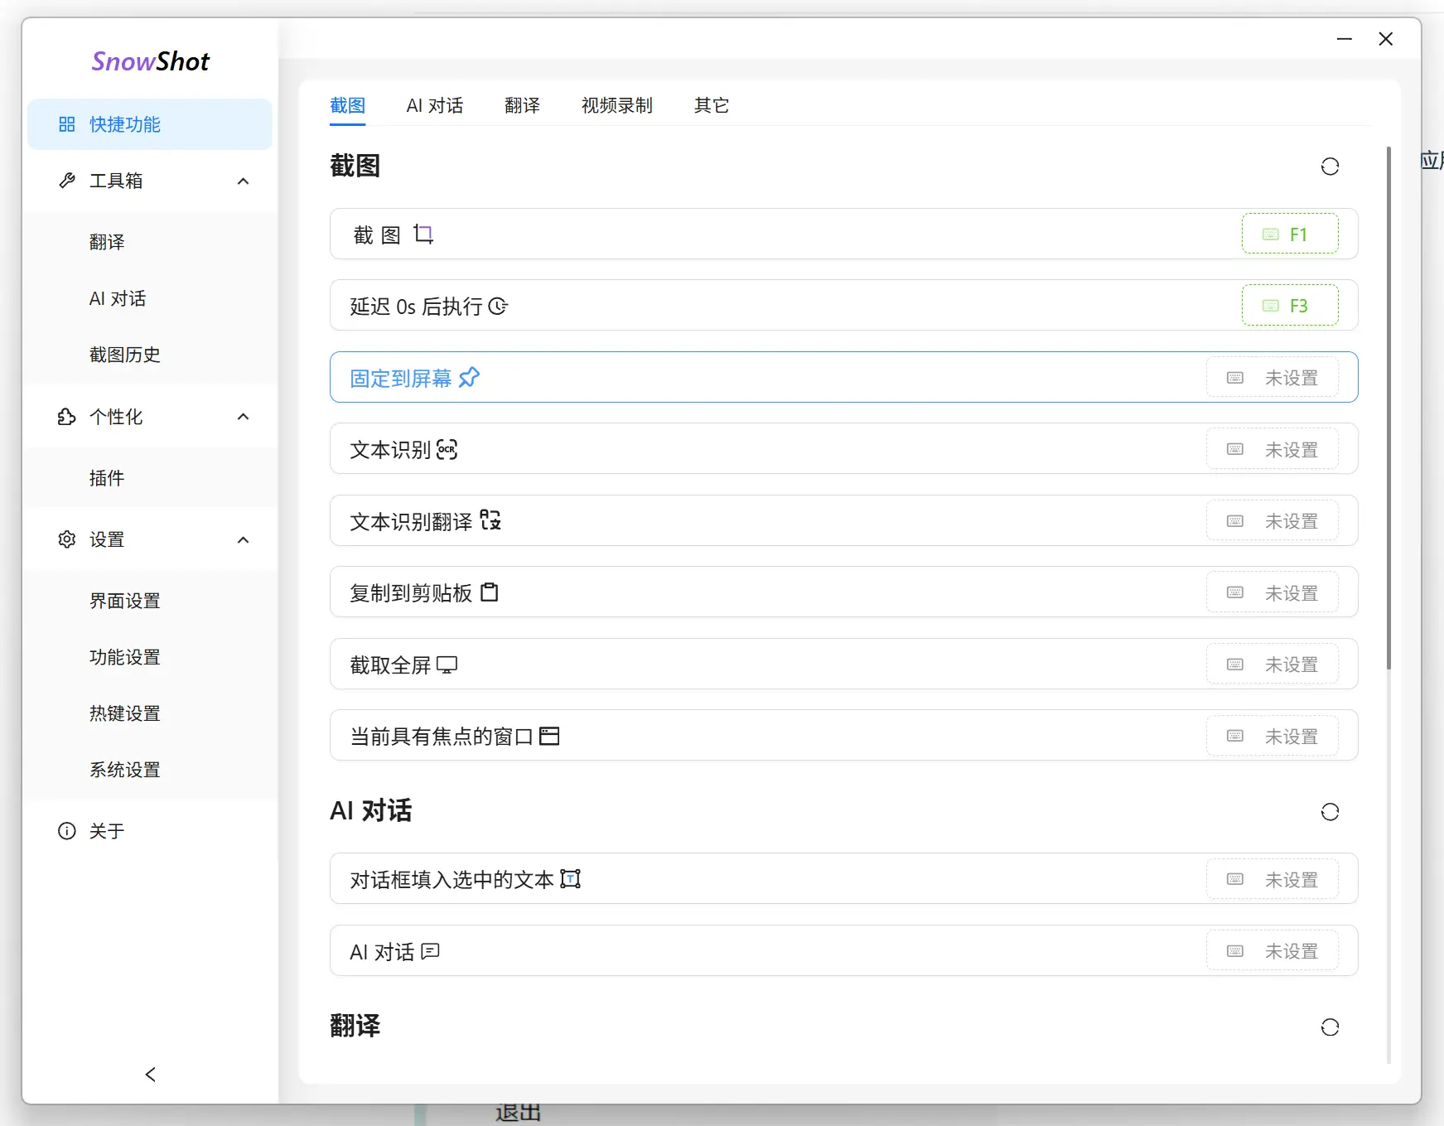1444x1126 pixels.
Task: Click the crop icon next to 截 图
Action: pyautogui.click(x=423, y=234)
